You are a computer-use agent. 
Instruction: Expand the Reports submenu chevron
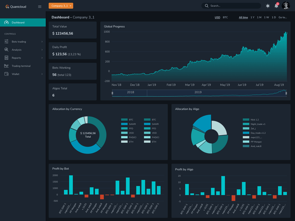click(x=42, y=58)
